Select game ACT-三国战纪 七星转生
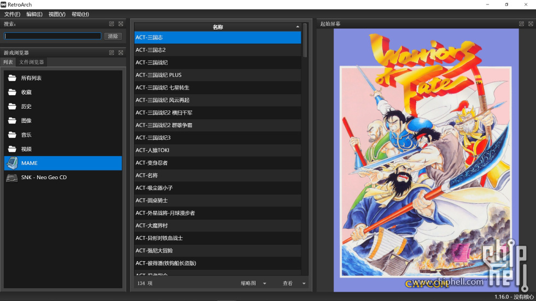Image resolution: width=536 pixels, height=301 pixels. pos(218,87)
